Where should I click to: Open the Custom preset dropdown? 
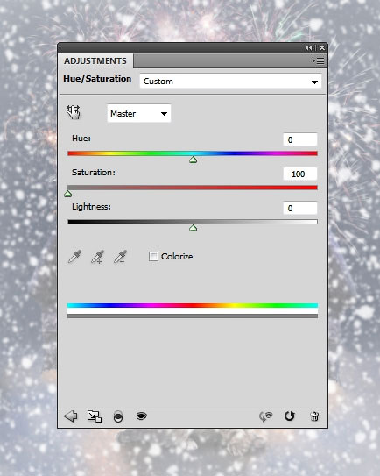click(x=230, y=82)
